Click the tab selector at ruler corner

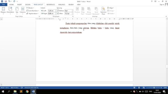[1, 19]
